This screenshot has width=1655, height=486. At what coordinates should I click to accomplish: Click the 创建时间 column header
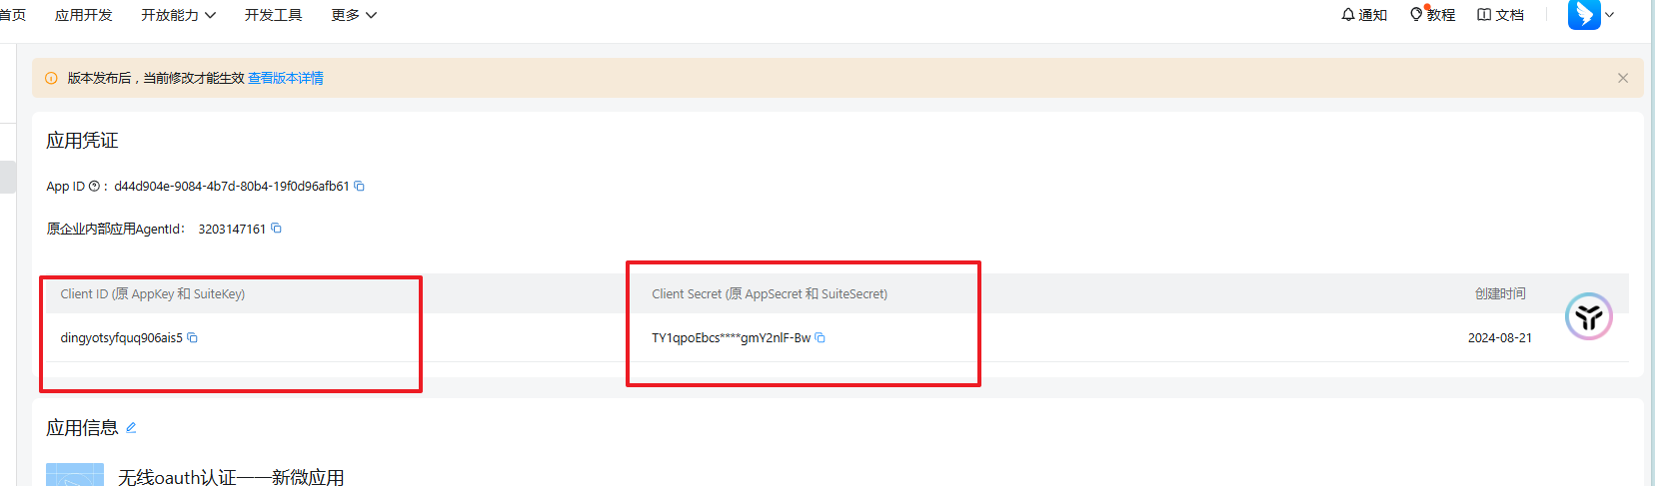click(1500, 294)
